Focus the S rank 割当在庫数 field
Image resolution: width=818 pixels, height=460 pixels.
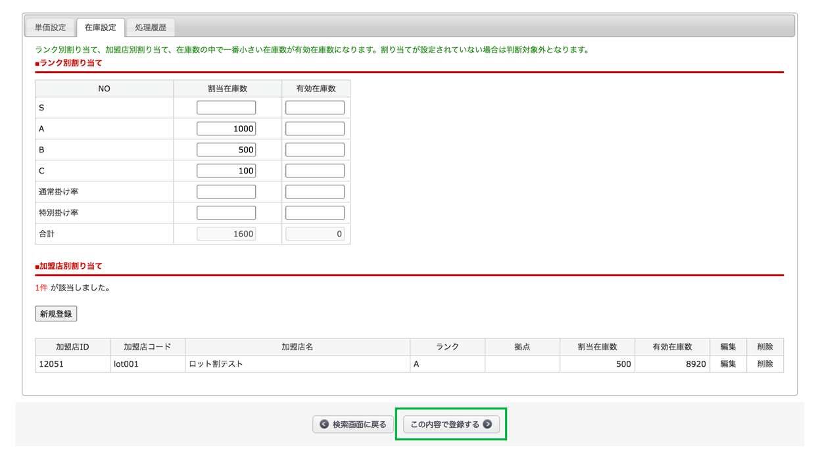pos(226,108)
